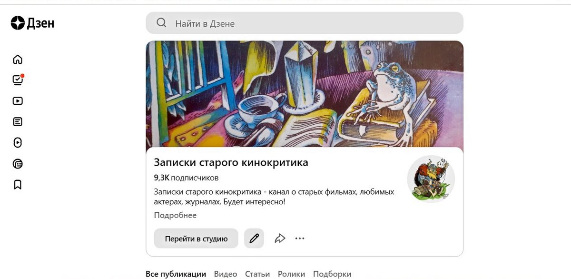Image resolution: width=571 pixels, height=279 pixels.
Task: Expand channel description via Подробнее
Action: pos(175,215)
